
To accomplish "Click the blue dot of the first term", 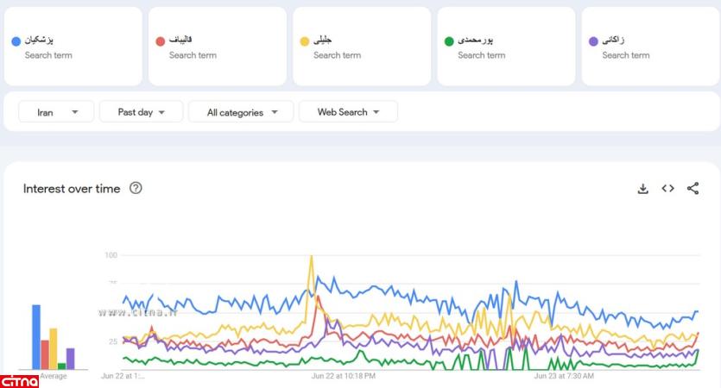I will point(16,41).
